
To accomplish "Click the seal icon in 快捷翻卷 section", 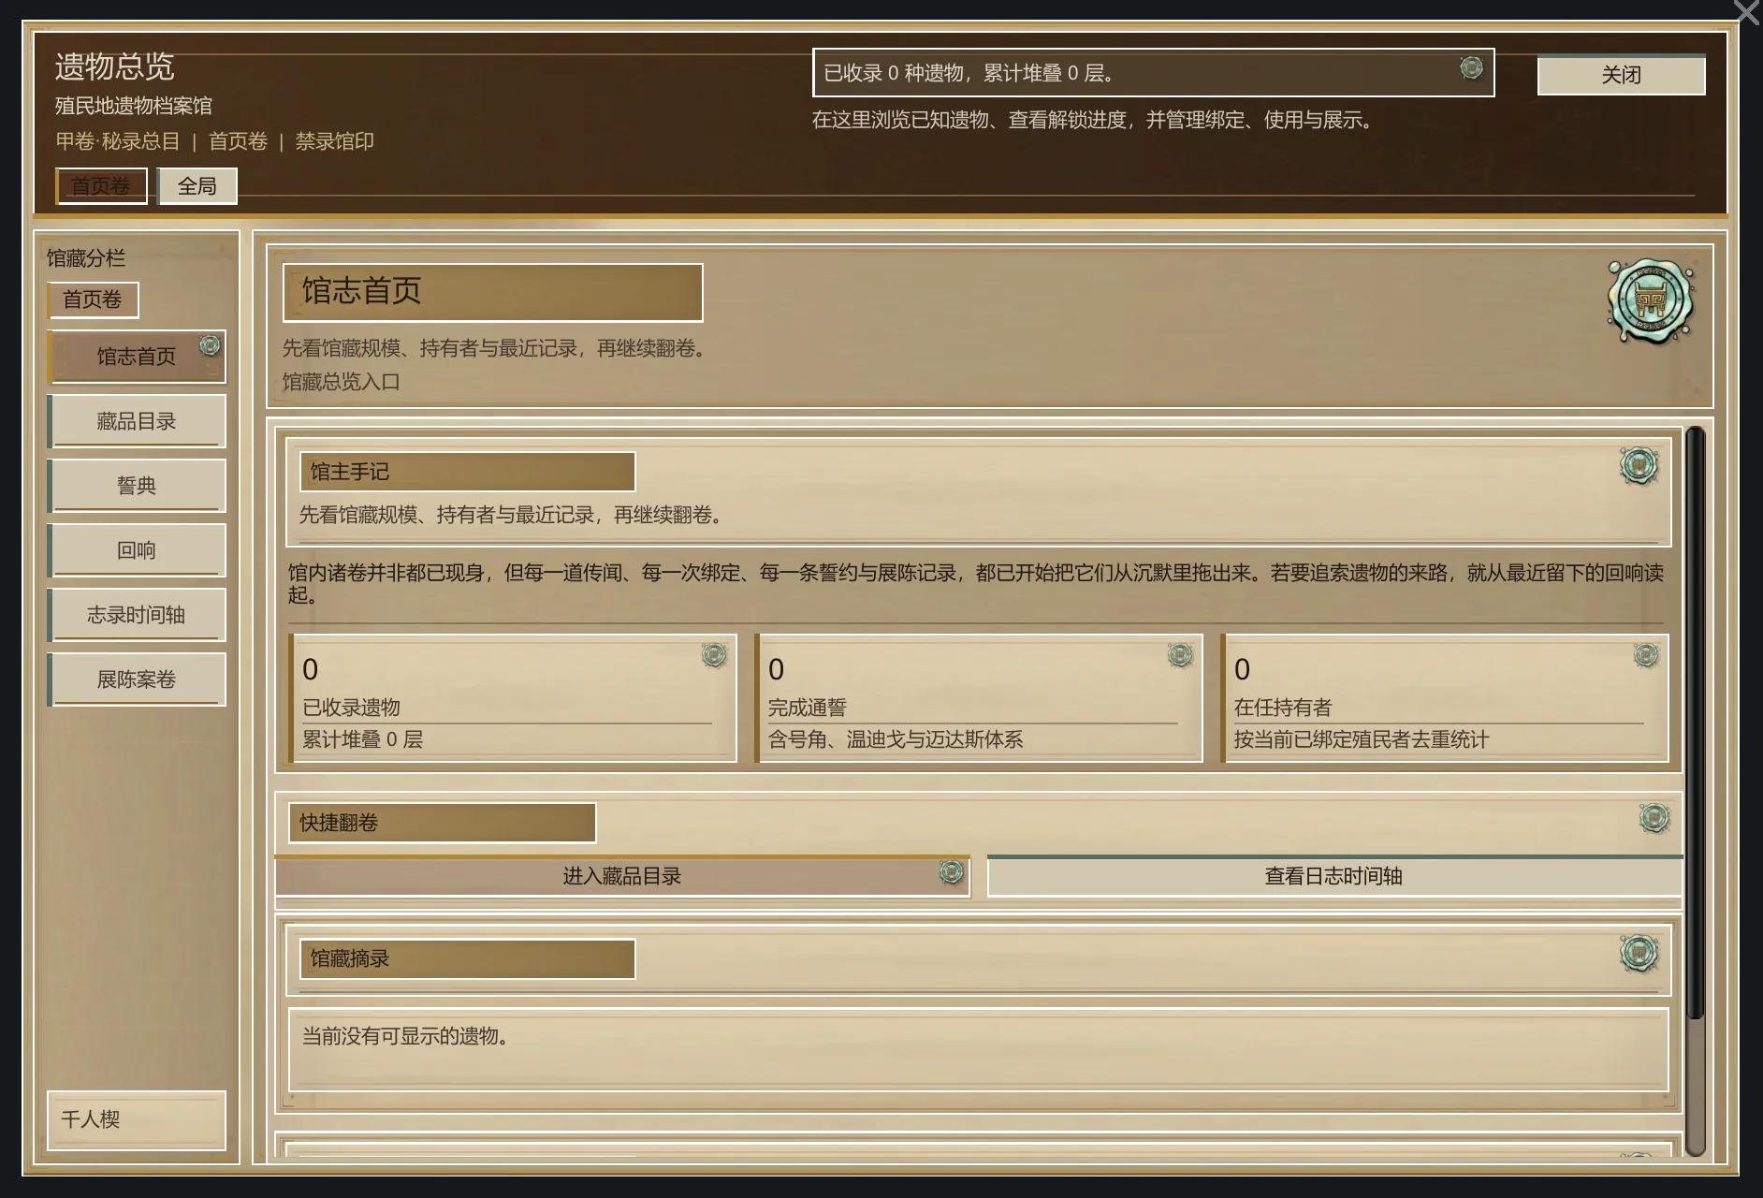I will [x=1654, y=818].
